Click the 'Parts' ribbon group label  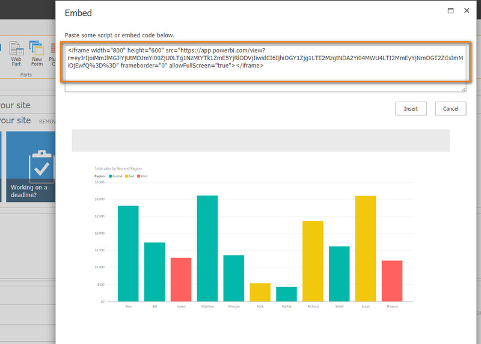click(x=26, y=75)
